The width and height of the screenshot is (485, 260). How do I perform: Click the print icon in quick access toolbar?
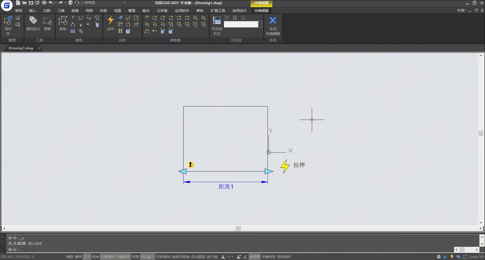click(x=44, y=3)
